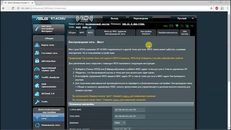Click the ASUS SSID link
The width and height of the screenshot is (231, 130).
[x=78, y=27]
